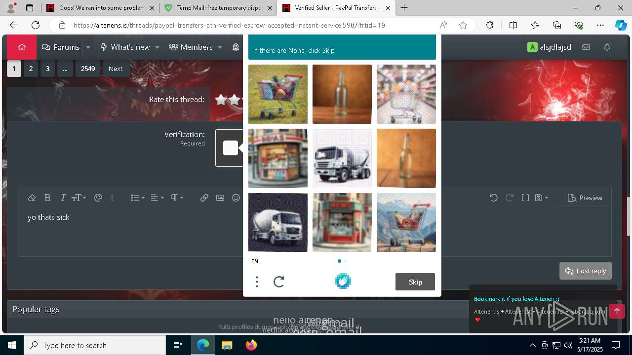This screenshot has width=632, height=355.
Task: Open alsjdlajsd account menu
Action: [550, 47]
